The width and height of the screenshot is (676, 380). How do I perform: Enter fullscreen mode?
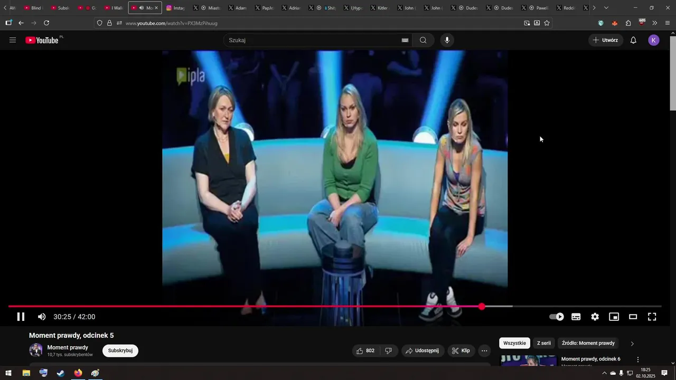(x=652, y=317)
